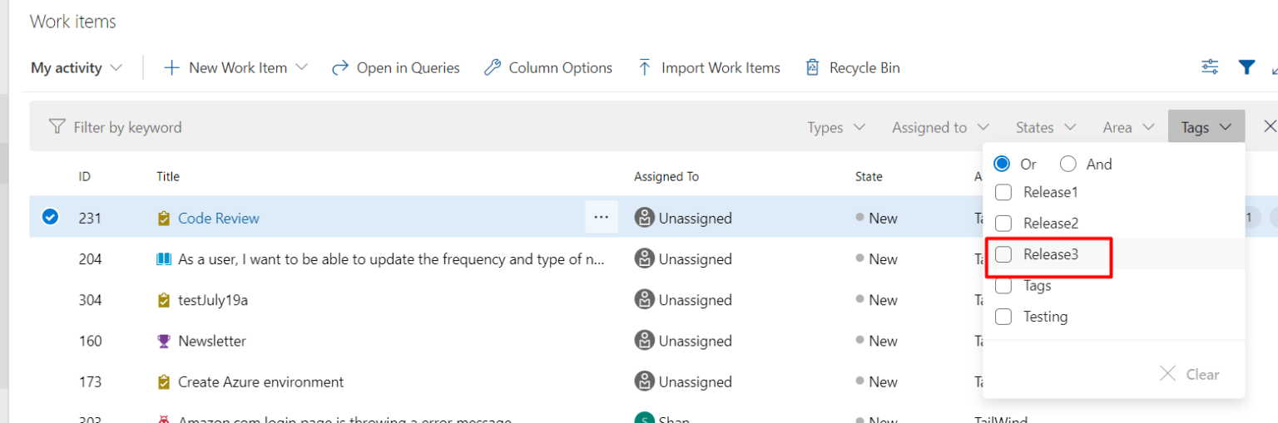This screenshot has width=1278, height=423.
Task: Enable the Testing tag checkbox
Action: pyautogui.click(x=1004, y=317)
